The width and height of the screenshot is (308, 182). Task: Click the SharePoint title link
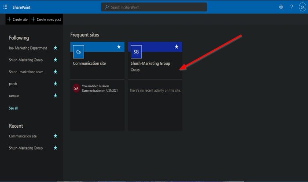[22, 7]
